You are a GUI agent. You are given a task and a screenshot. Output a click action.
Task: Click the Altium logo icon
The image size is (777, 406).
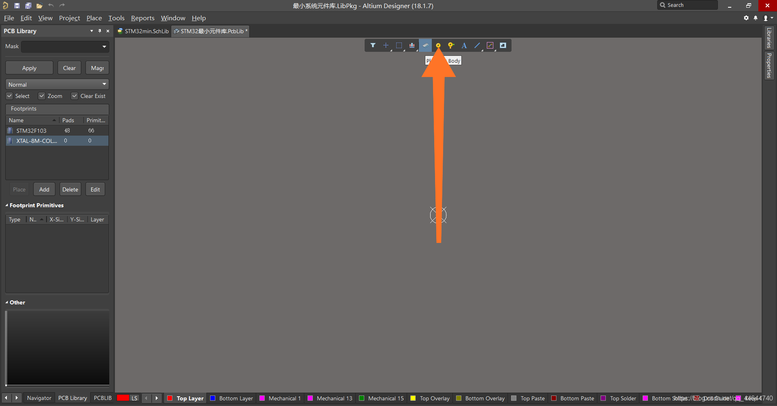pos(6,6)
